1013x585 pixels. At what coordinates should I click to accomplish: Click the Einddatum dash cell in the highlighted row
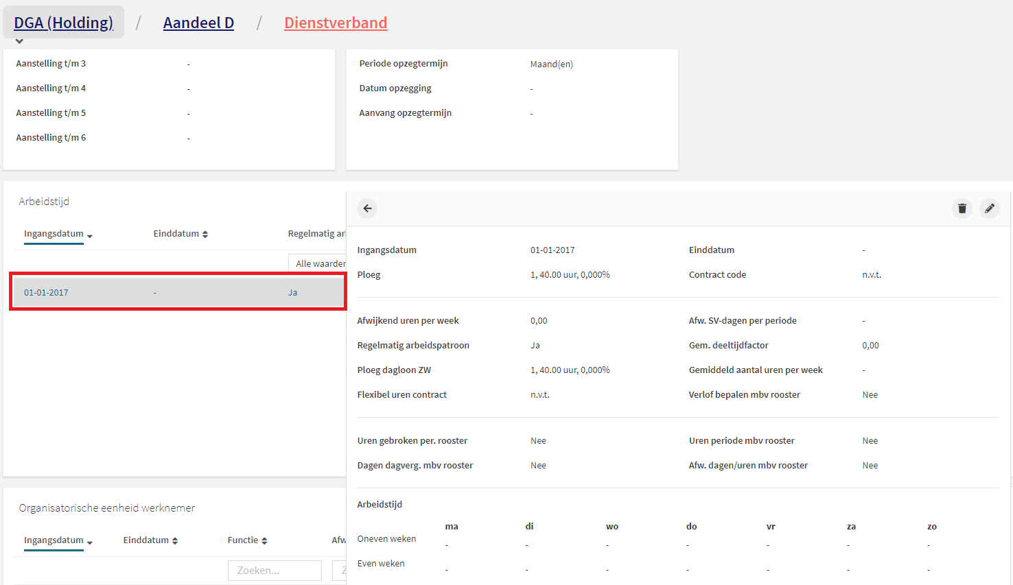pos(155,293)
